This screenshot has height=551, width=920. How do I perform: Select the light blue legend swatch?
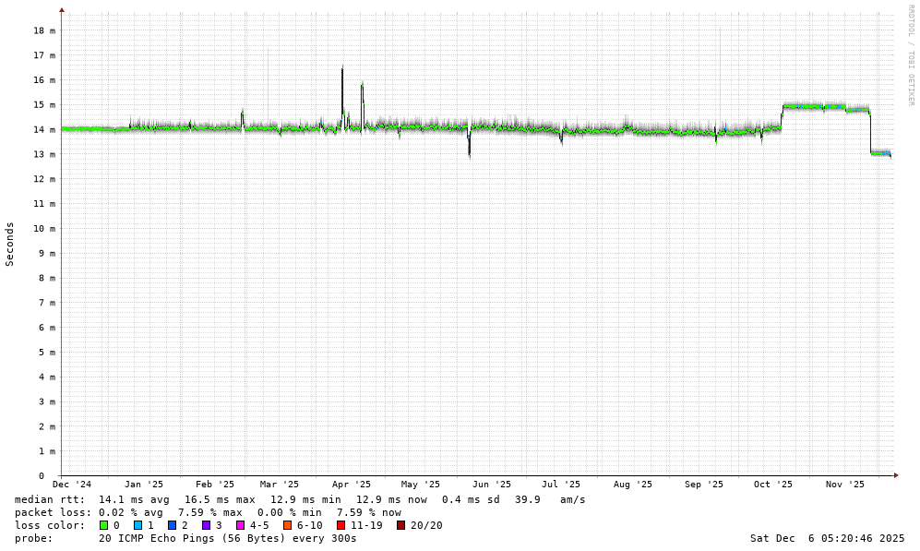pos(137,525)
